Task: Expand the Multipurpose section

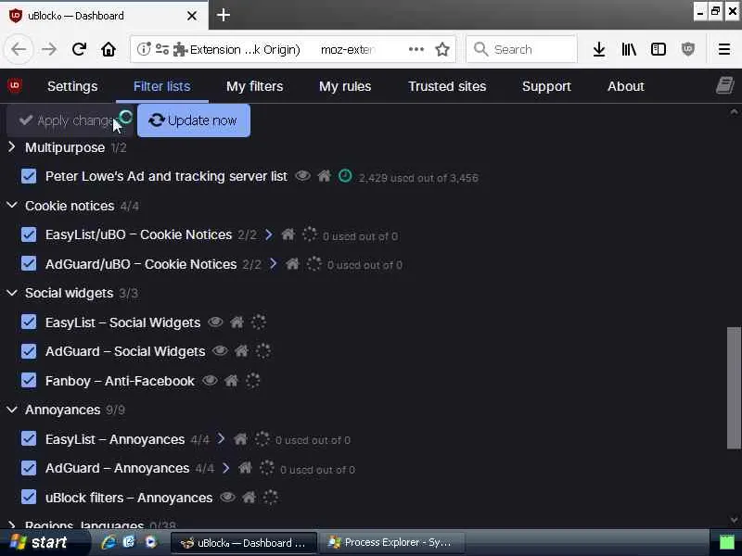Action: coord(12,147)
